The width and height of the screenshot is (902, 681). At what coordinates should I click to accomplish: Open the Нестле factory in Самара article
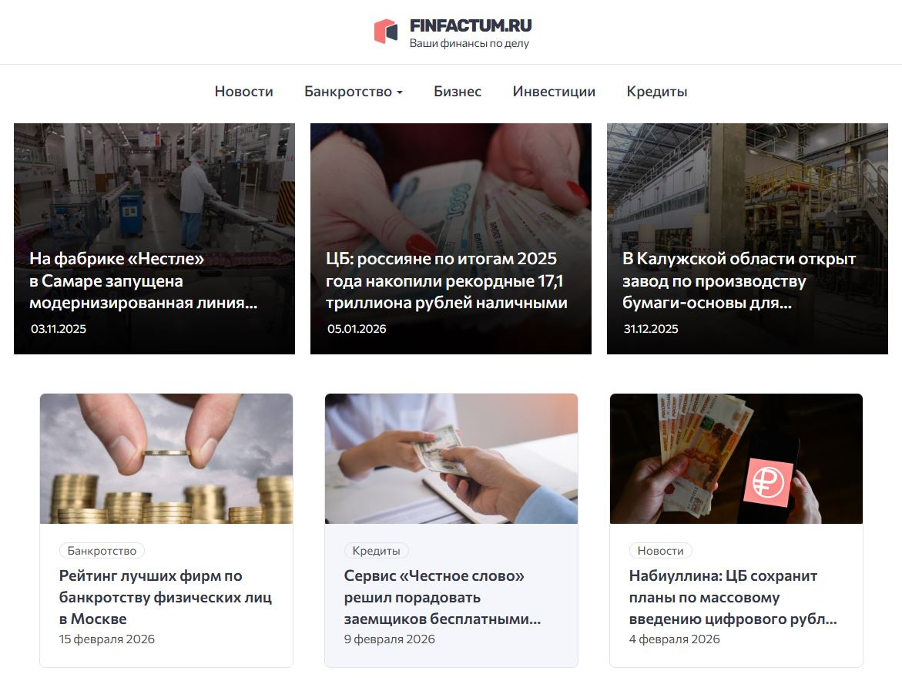[x=154, y=239]
